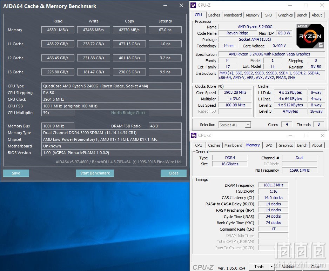Switch to Memory tab in upper CPU-Z window

pyautogui.click(x=253, y=15)
